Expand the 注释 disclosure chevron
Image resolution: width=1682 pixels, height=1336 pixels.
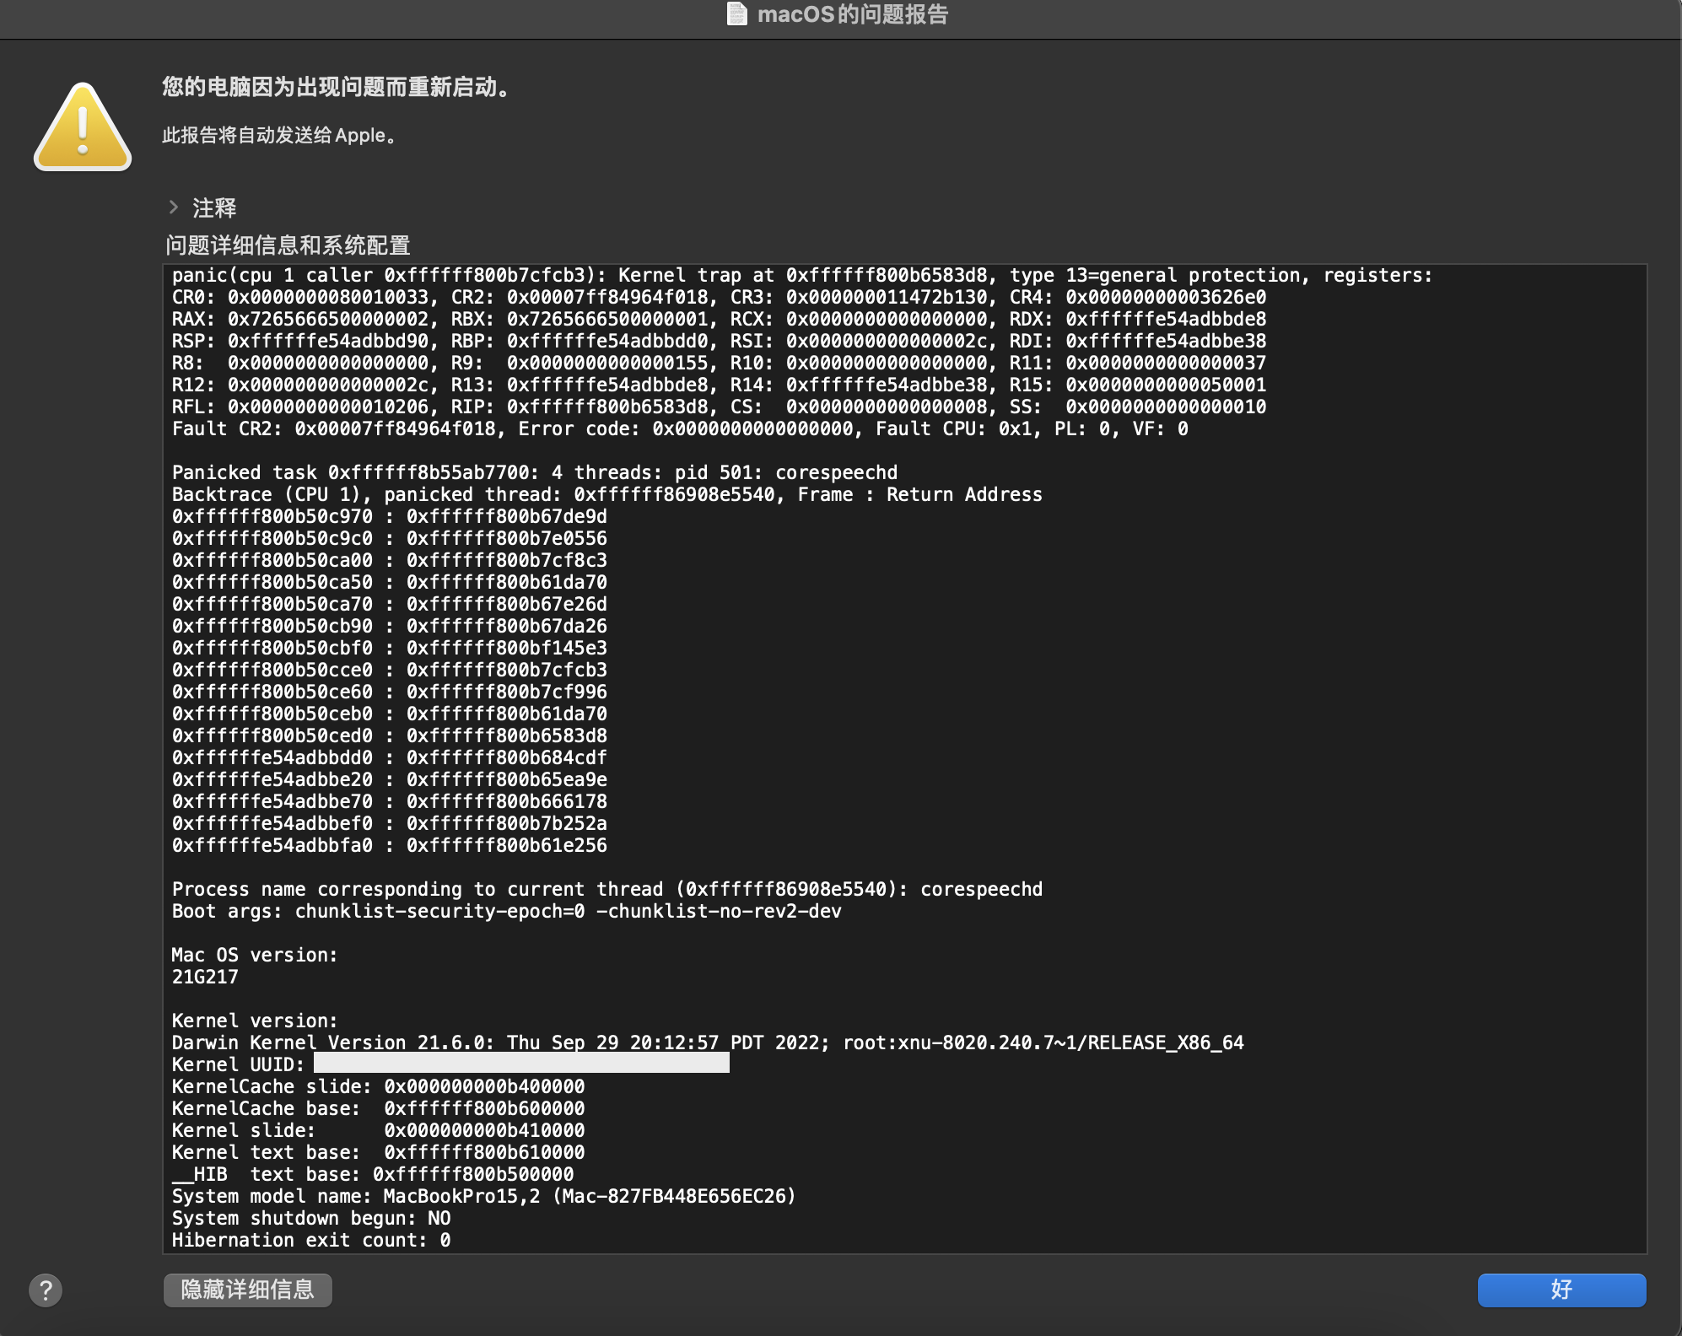pos(174,207)
